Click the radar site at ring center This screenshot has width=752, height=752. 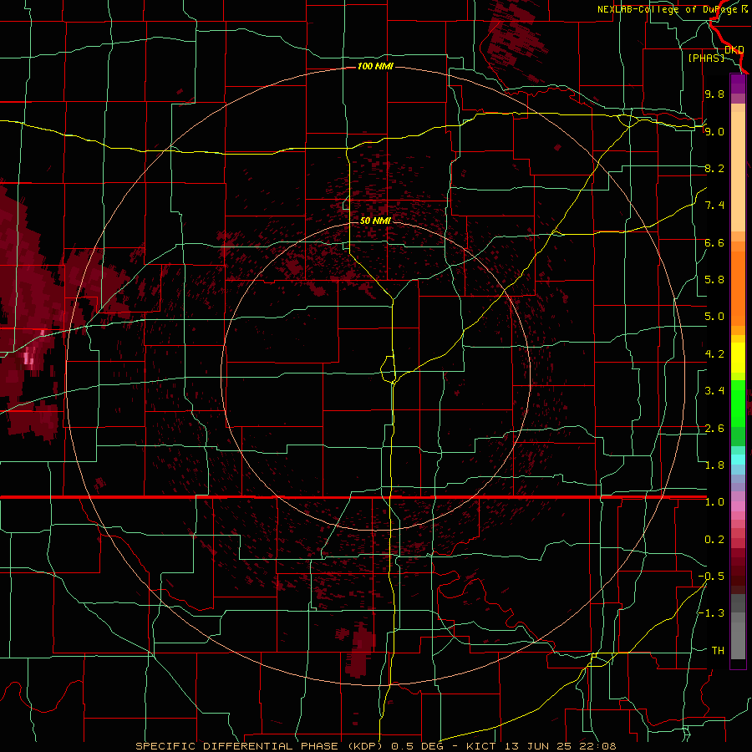pos(375,376)
